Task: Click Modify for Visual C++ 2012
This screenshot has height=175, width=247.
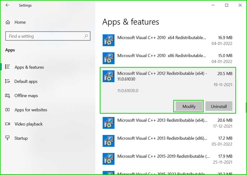Action: pyautogui.click(x=189, y=106)
